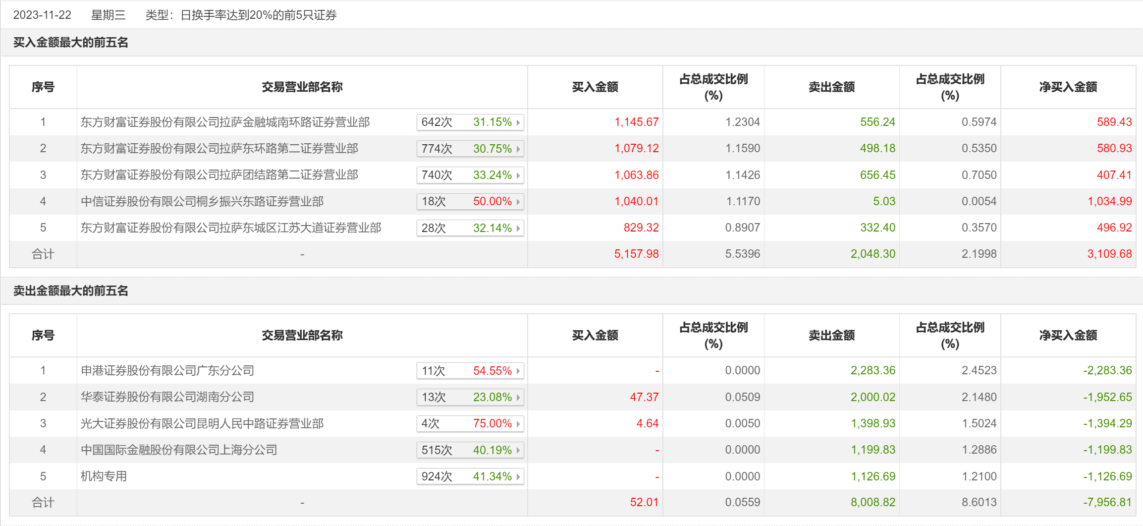Open 东方财富证券拉萨金融城南环路证券营业部 link
The width and height of the screenshot is (1143, 526).
(225, 122)
